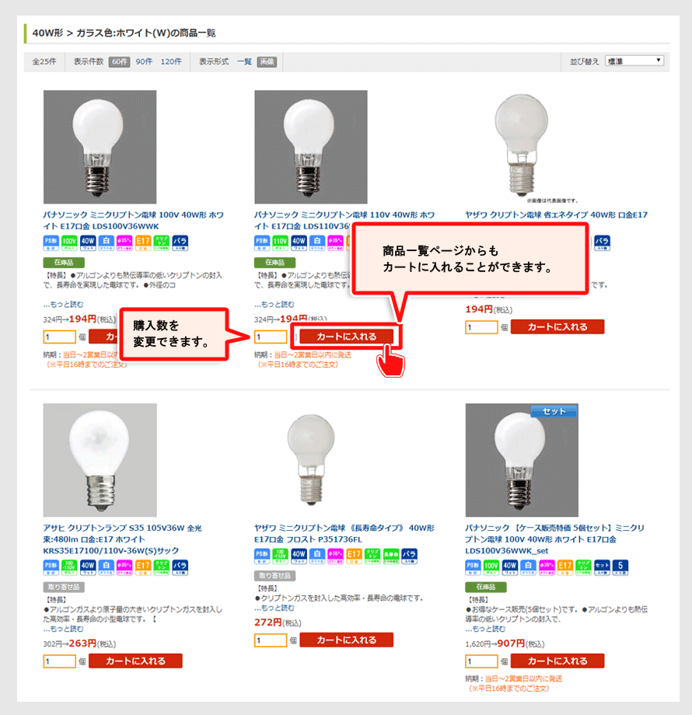Image resolution: width=692 pixels, height=715 pixels.
Task: Click the 40W badge under Panasonic 110V bulb
Action: (299, 242)
